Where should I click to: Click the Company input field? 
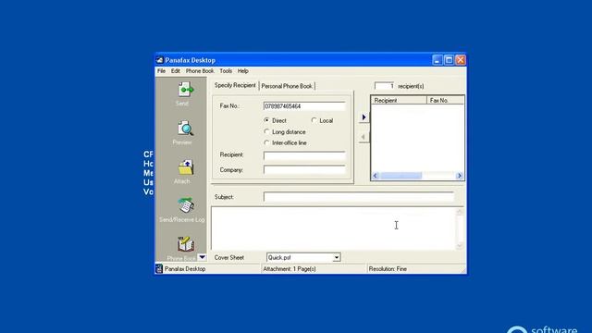pos(304,170)
